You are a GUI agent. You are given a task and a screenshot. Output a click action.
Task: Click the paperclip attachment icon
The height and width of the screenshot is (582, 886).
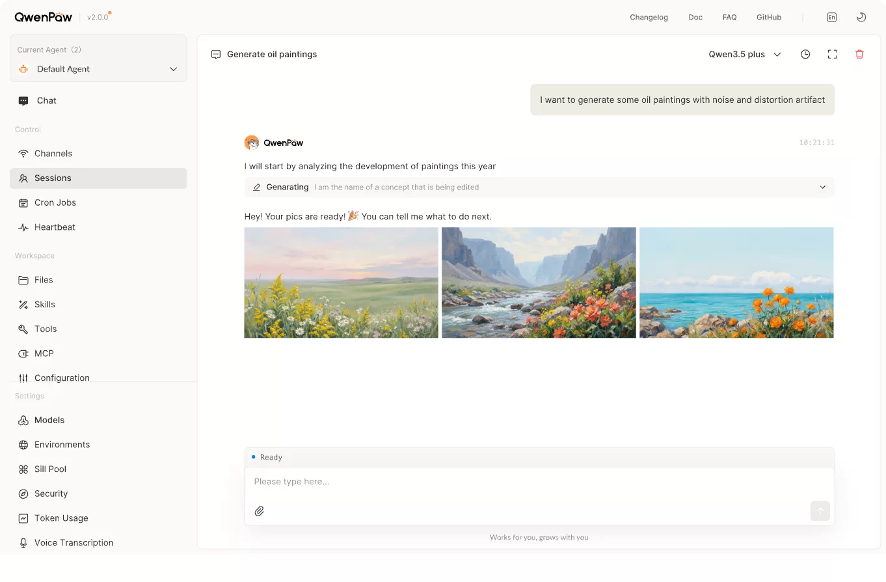259,511
